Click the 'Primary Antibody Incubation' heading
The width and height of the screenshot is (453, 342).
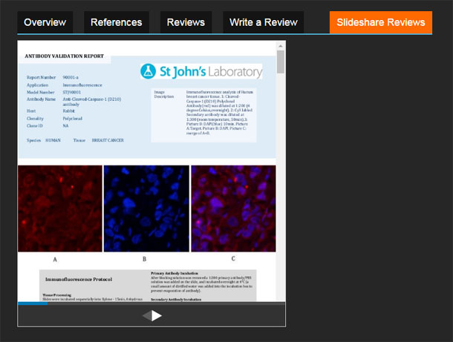175,273
